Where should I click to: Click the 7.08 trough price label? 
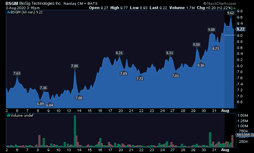pos(79,98)
